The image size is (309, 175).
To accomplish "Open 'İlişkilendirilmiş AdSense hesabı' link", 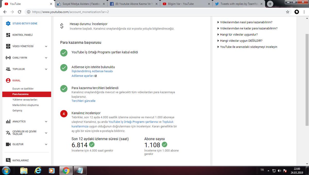I will [92, 71].
